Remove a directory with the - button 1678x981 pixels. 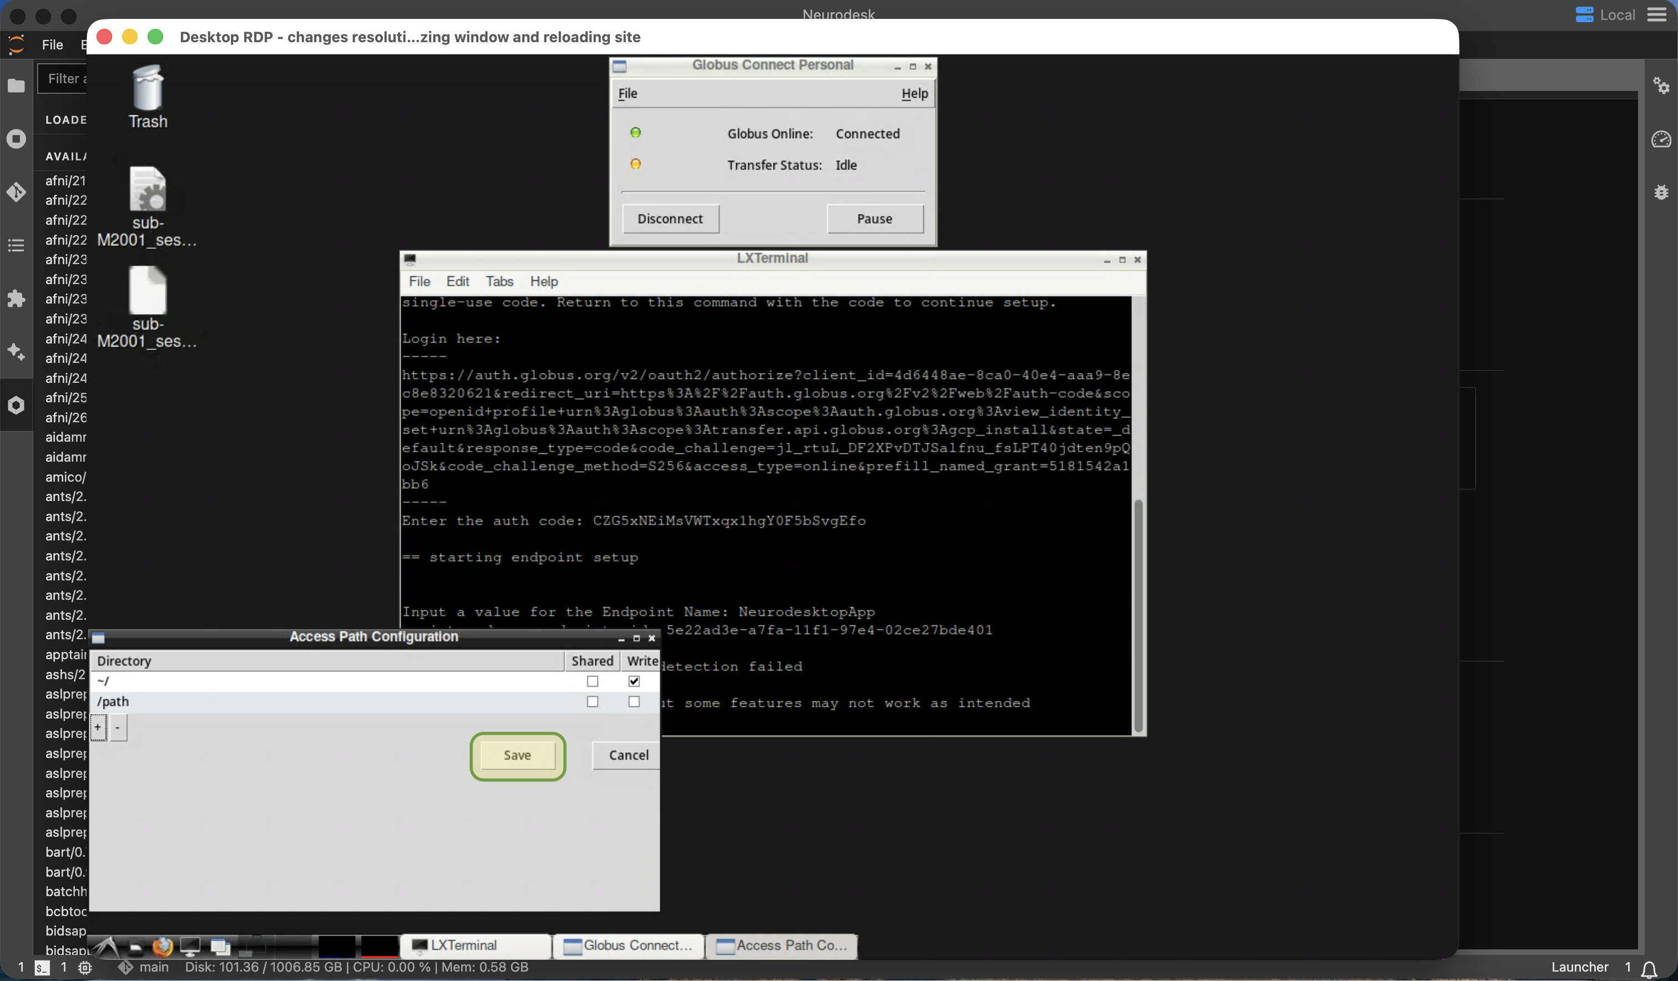118,727
